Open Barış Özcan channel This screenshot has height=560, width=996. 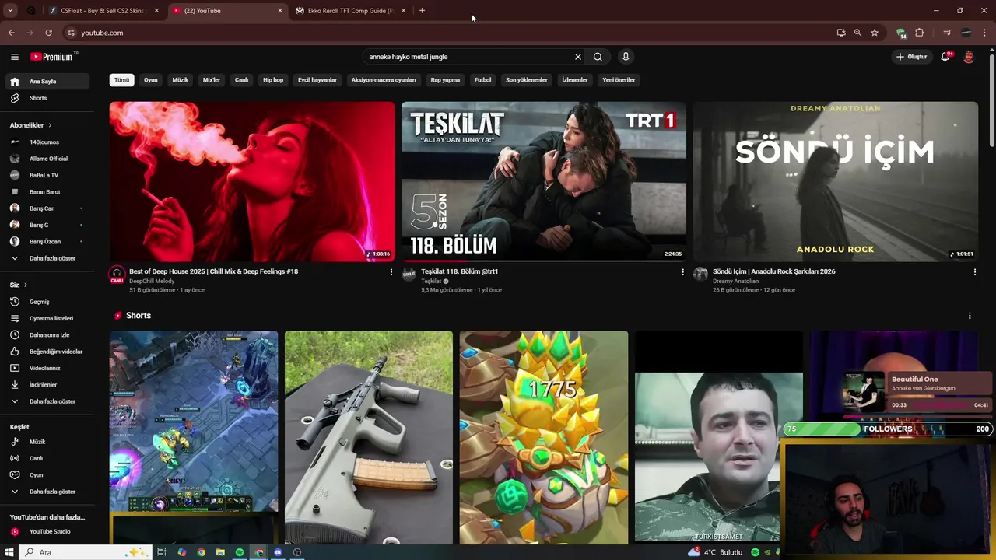47,241
